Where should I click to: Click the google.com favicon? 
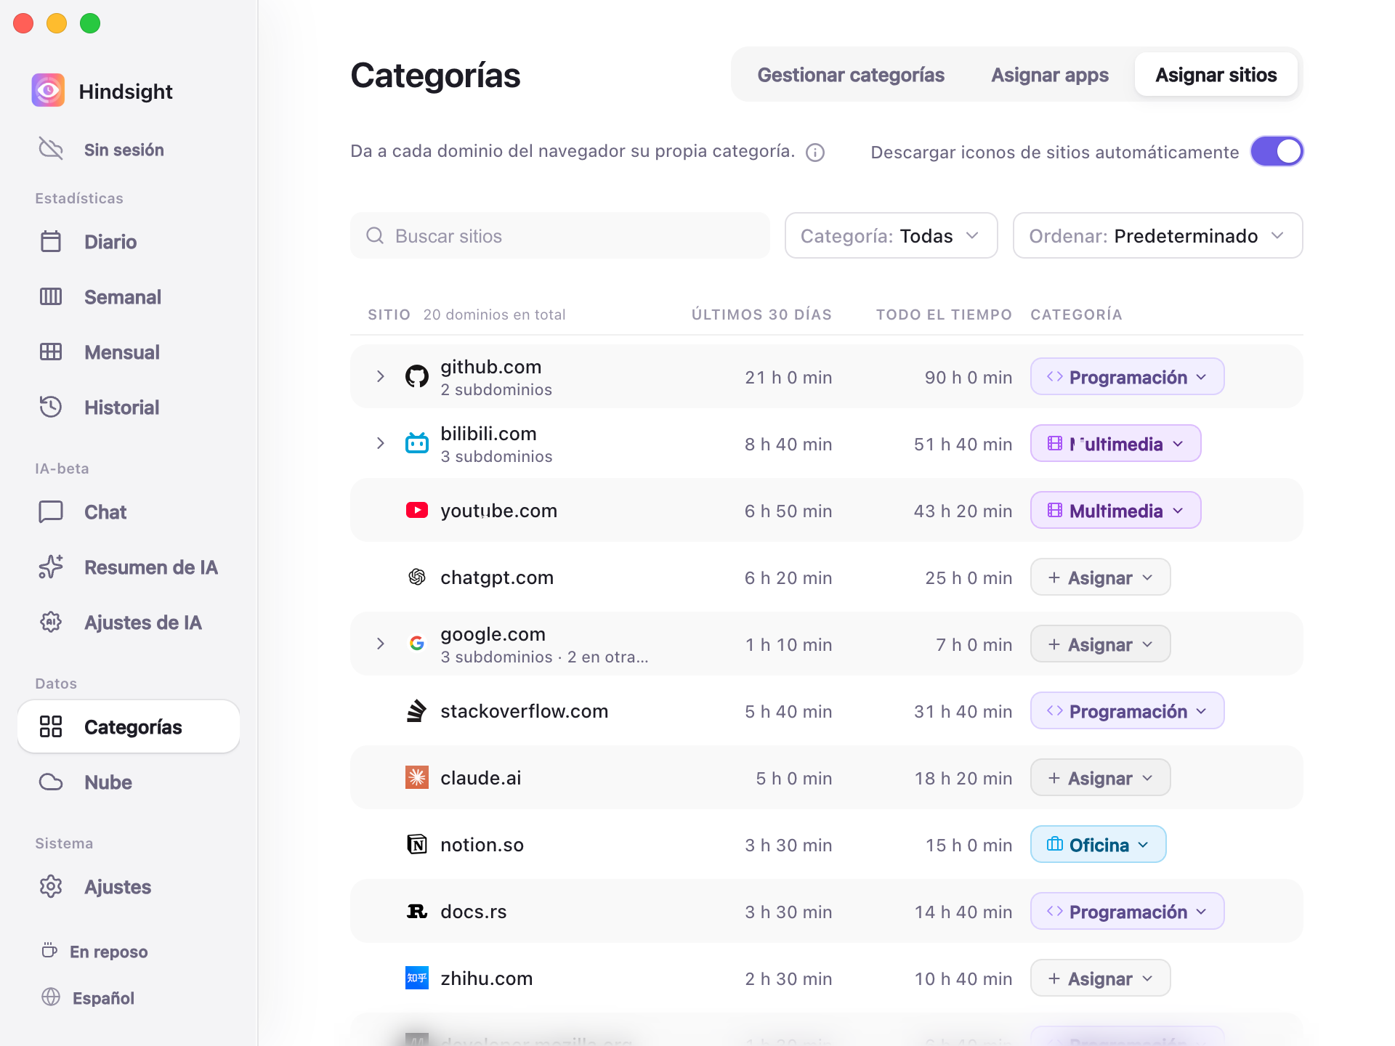(x=417, y=644)
